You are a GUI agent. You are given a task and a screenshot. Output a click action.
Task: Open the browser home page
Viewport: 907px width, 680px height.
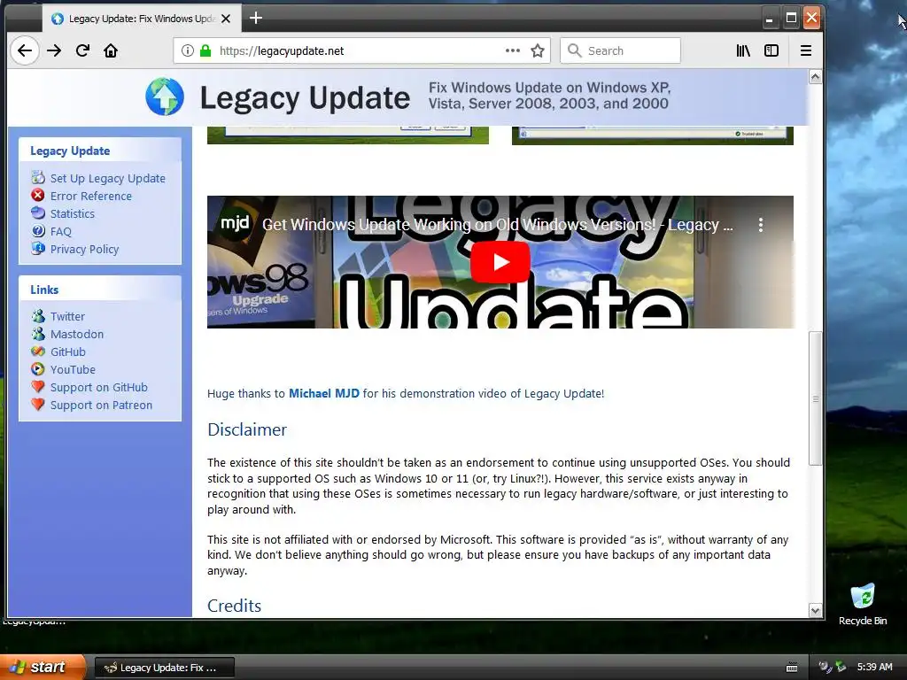[x=111, y=50]
